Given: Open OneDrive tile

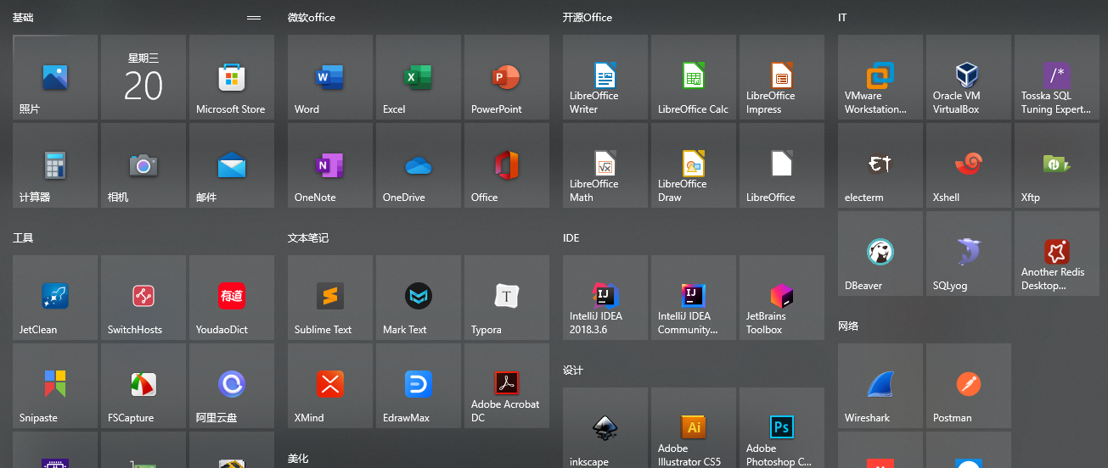Looking at the screenshot, I should (419, 165).
